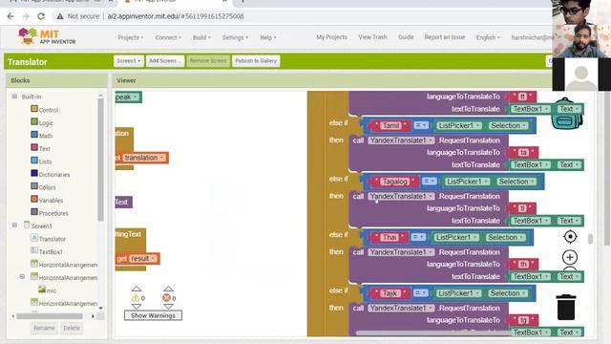Click the Not secure warning icon
Screen dimensions: 611x344
point(59,16)
